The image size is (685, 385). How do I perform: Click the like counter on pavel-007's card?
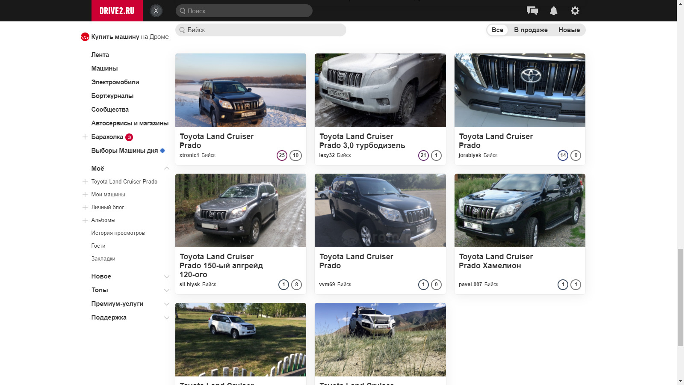pyautogui.click(x=563, y=284)
